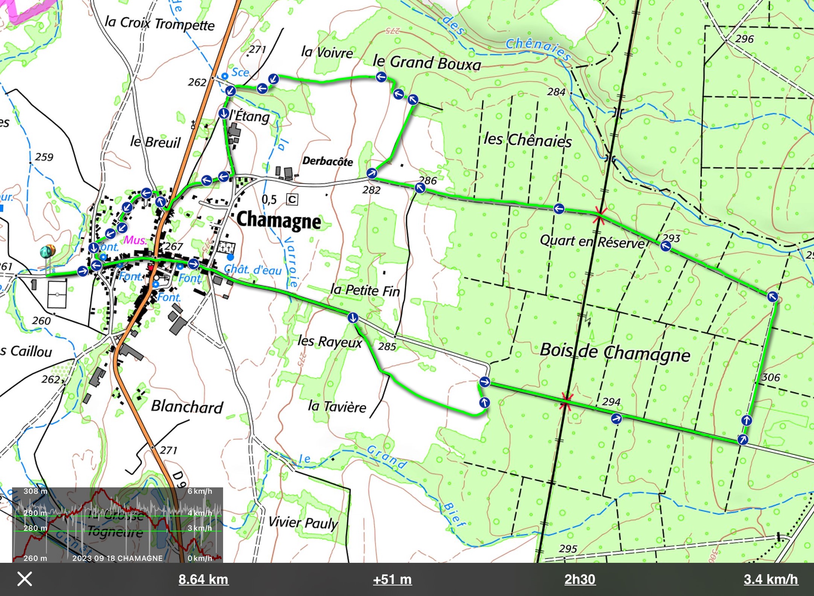This screenshot has width=814, height=596.
Task: Tap the +51 m elevation gain value
Action: click(x=392, y=579)
